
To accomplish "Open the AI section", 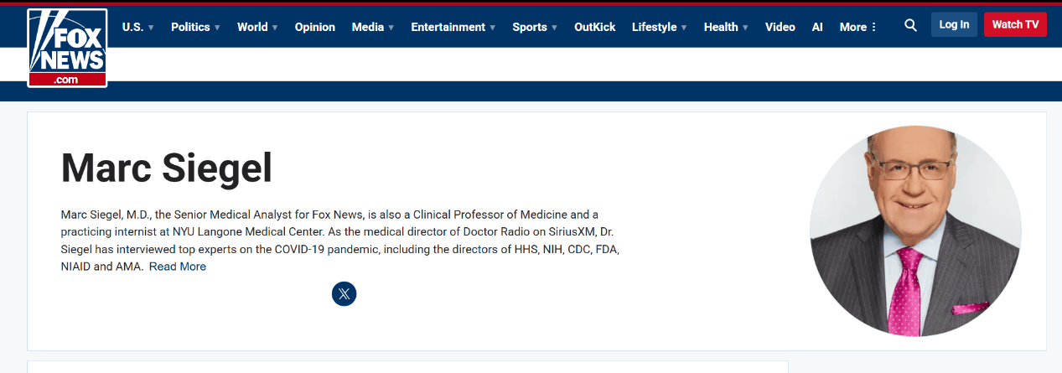I will pos(817,27).
